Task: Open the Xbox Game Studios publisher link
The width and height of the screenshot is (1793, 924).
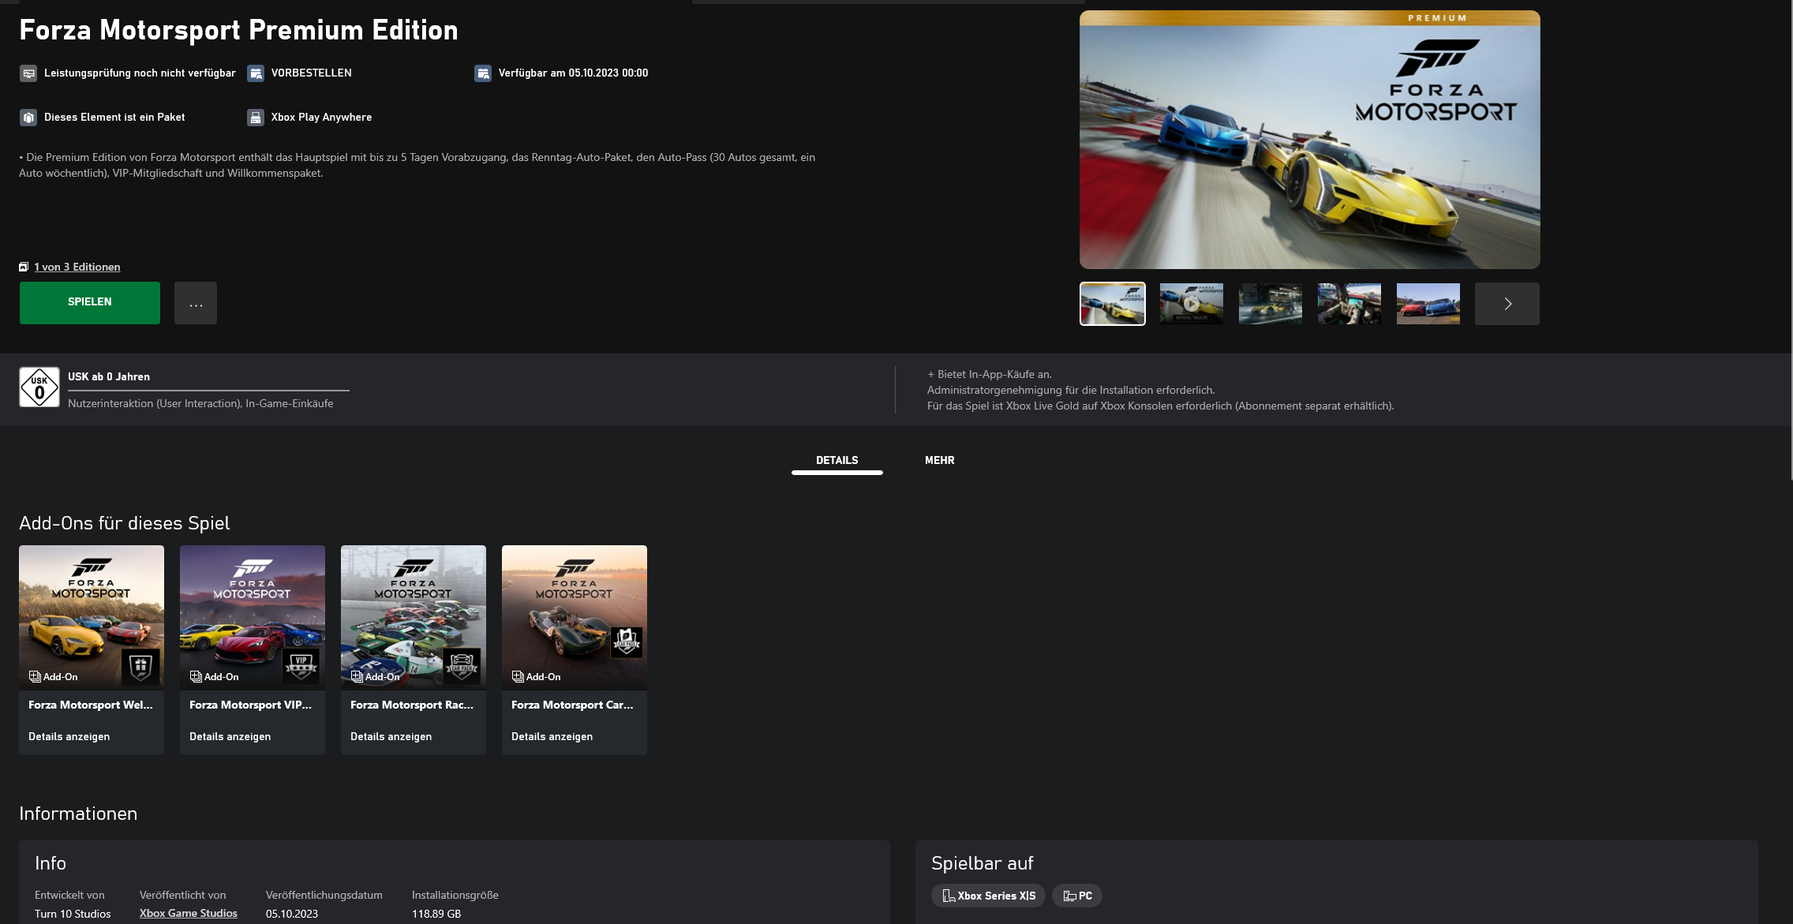Action: (188, 913)
